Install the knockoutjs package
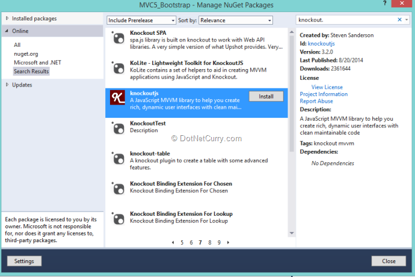This screenshot has height=277, width=415. click(x=266, y=97)
